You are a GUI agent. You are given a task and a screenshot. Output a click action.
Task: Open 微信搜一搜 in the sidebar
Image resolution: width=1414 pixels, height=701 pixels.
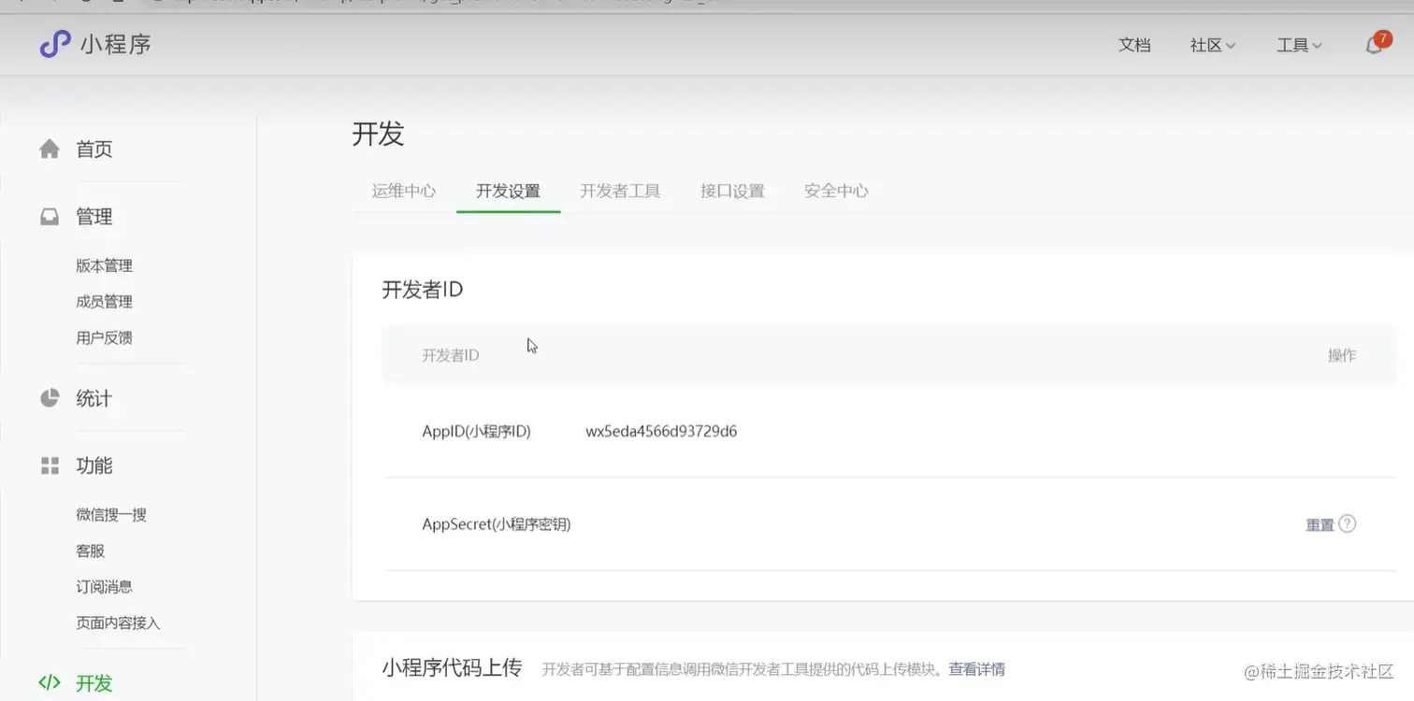coord(111,514)
